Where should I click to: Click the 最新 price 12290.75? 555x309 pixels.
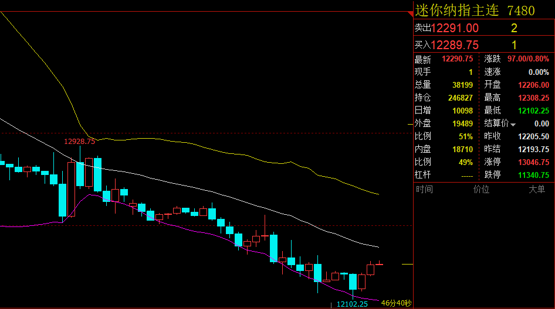(457, 59)
